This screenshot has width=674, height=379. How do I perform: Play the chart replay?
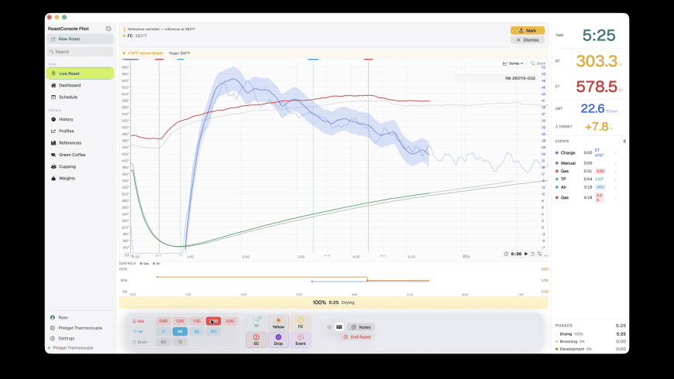[x=526, y=254]
